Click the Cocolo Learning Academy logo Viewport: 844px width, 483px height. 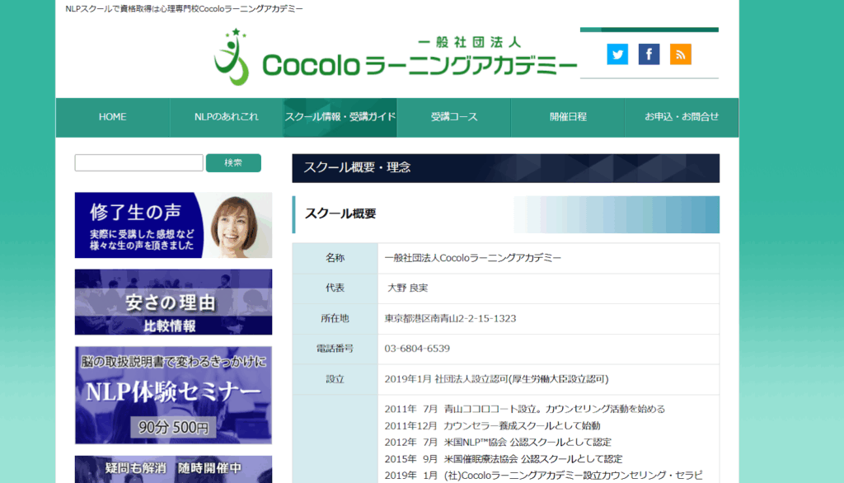point(395,58)
